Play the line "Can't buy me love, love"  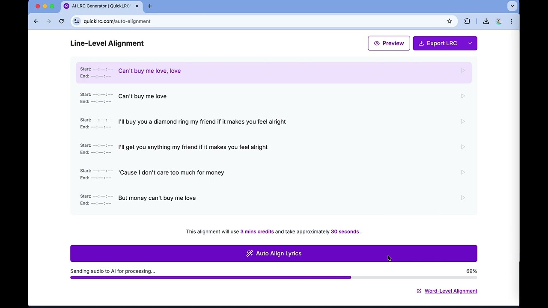(463, 71)
